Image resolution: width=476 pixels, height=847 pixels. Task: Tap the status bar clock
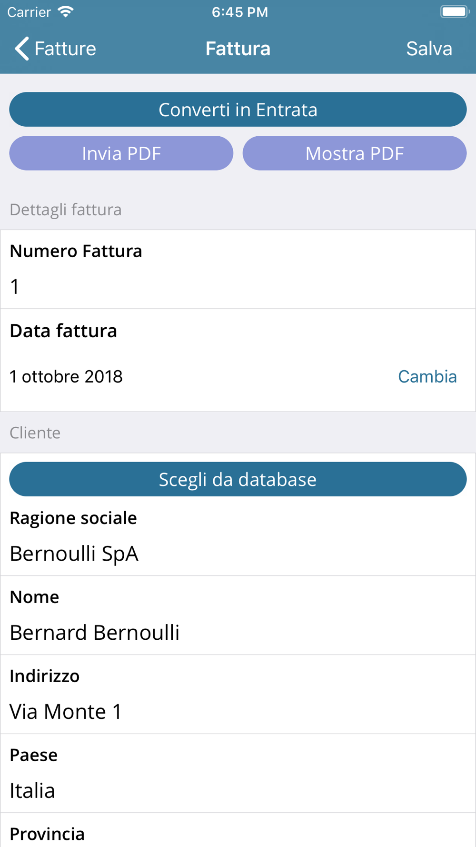(x=239, y=12)
